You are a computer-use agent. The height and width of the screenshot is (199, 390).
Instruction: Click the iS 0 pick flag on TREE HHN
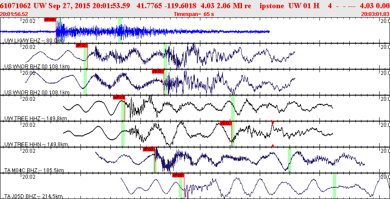[x=226, y=123]
